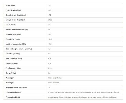Click the 2020 kJ energy value
Image resolution: width=126 pixels, height=103 pixels.
point(50,20)
